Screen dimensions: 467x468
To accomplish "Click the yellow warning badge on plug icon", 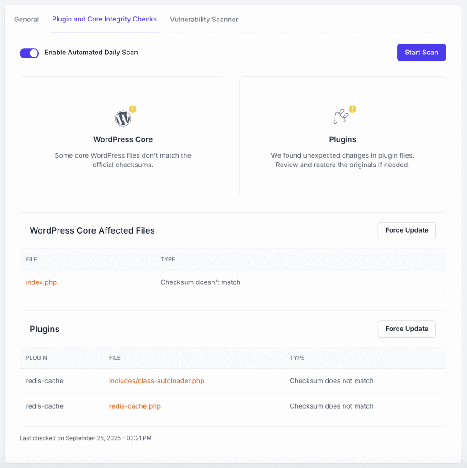I will 352,109.
